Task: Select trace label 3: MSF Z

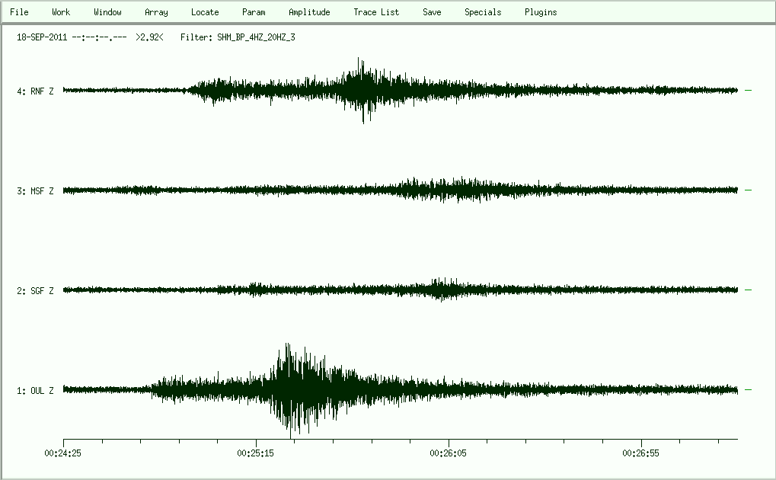Action: coord(35,191)
